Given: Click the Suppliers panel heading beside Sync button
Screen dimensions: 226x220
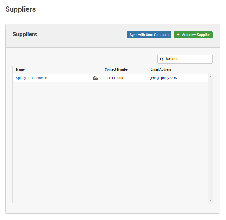Looking at the screenshot, I should pos(25,35).
